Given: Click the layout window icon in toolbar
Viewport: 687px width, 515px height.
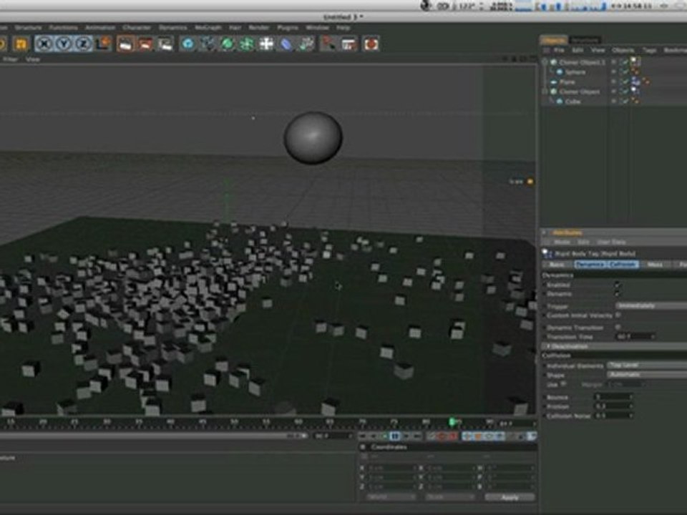Looking at the screenshot, I should point(349,44).
